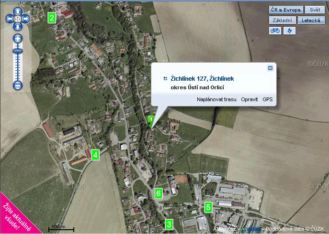
Task: Pan the map up with arrow
Action: pyautogui.click(x=18, y=11)
